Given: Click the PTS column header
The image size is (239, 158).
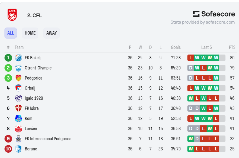Looking at the screenshot, I should (x=232, y=47).
